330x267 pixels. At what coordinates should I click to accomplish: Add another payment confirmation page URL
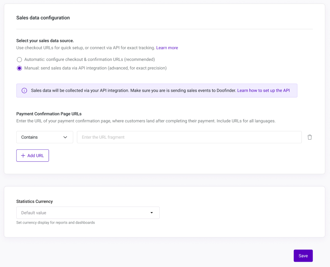pyautogui.click(x=33, y=155)
